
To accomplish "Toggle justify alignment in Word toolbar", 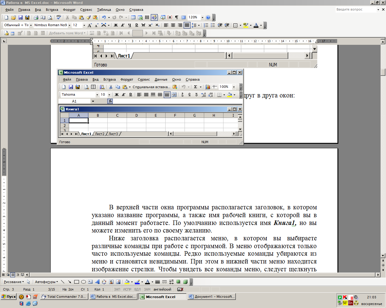I will [187, 25].
